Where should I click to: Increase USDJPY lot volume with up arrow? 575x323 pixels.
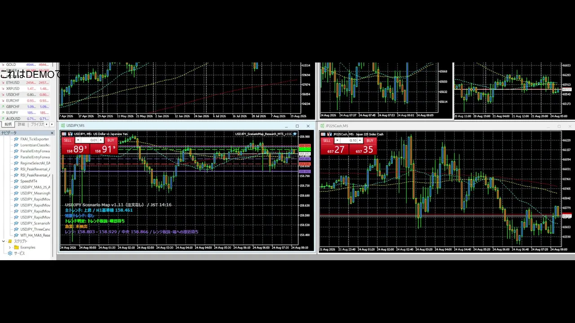coord(101,140)
